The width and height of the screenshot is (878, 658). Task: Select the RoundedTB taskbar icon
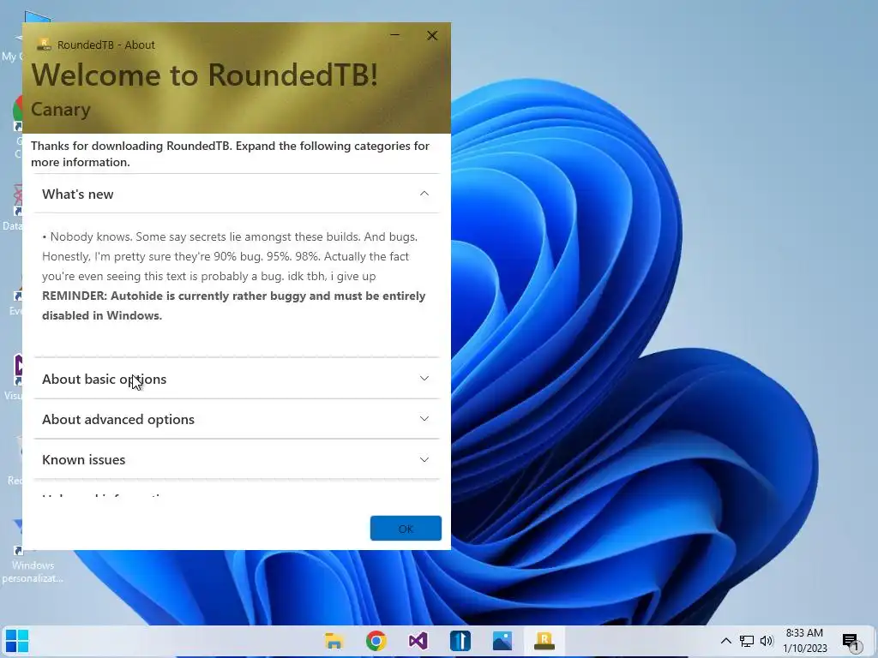tap(544, 641)
